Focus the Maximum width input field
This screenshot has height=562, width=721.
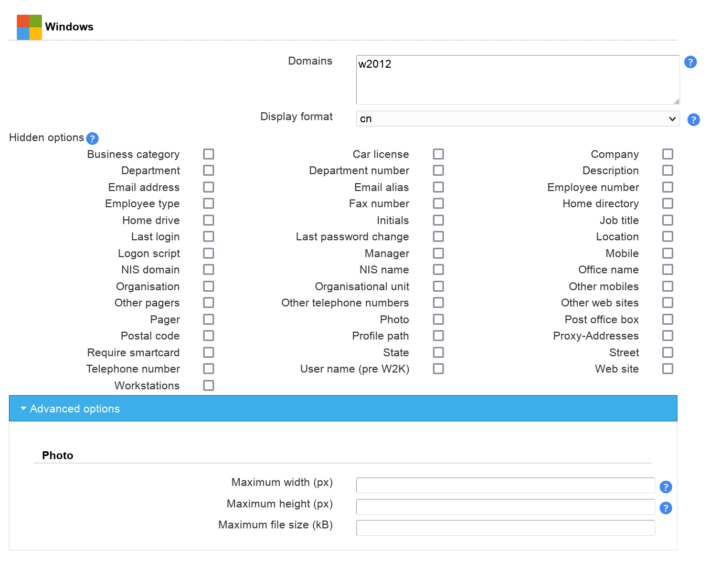(x=505, y=485)
